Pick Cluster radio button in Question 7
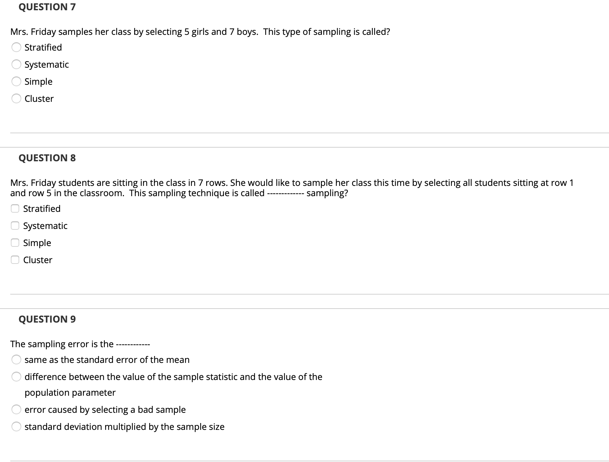The height and width of the screenshot is (462, 609). (16, 98)
